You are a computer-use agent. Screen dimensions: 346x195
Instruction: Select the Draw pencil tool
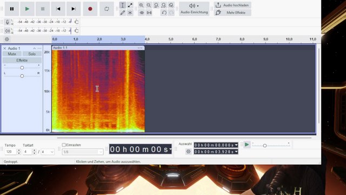123,12
